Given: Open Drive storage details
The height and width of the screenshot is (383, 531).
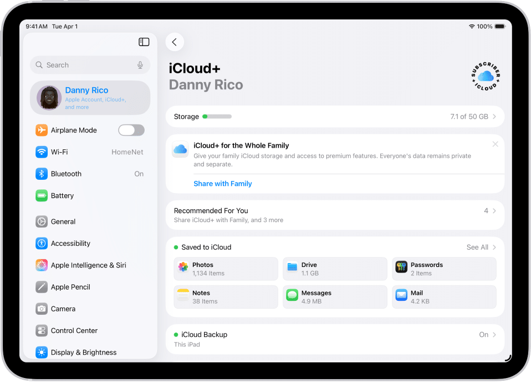Looking at the screenshot, I should (x=335, y=269).
